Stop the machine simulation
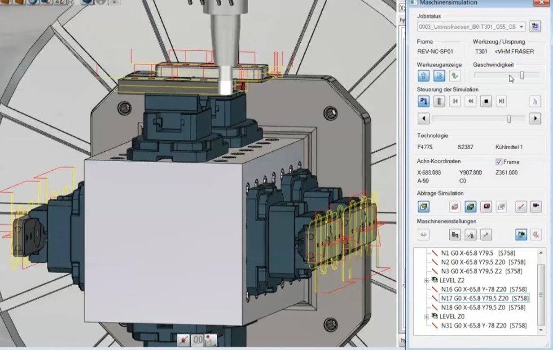 click(x=486, y=101)
